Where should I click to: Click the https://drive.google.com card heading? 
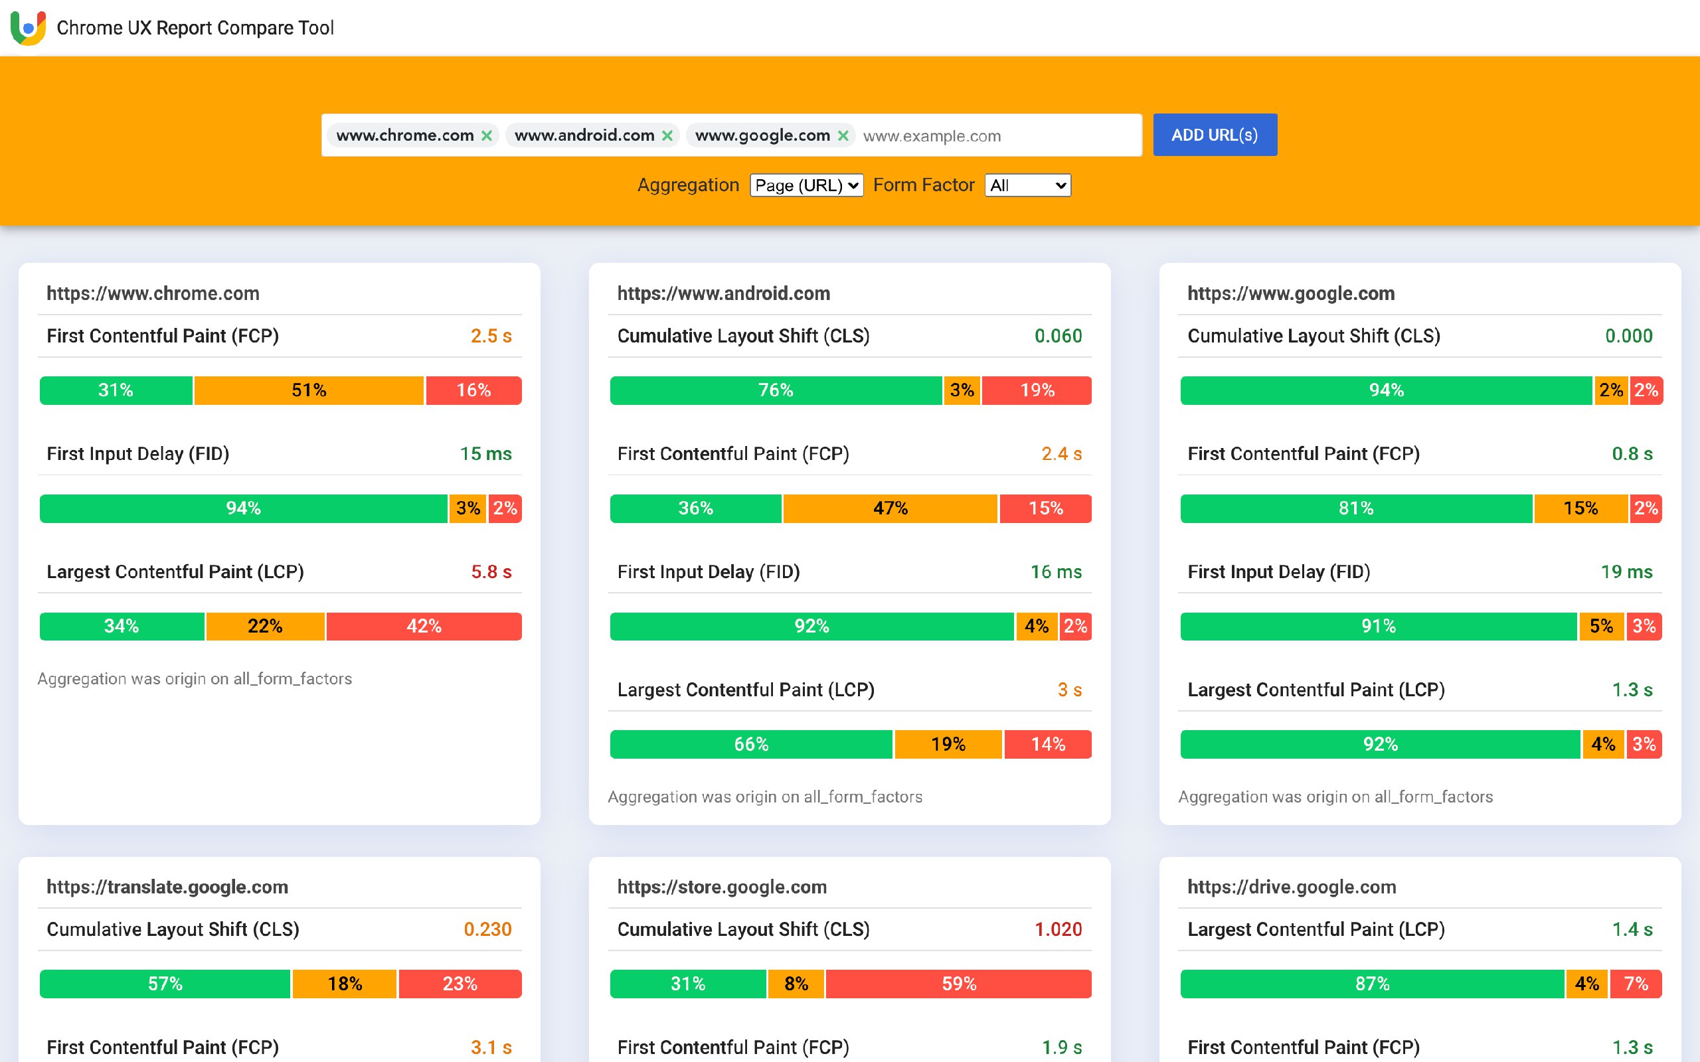pos(1292,887)
